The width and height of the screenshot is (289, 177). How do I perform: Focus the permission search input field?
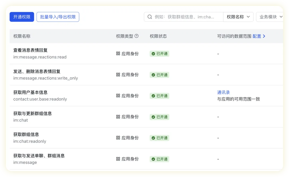[187, 17]
